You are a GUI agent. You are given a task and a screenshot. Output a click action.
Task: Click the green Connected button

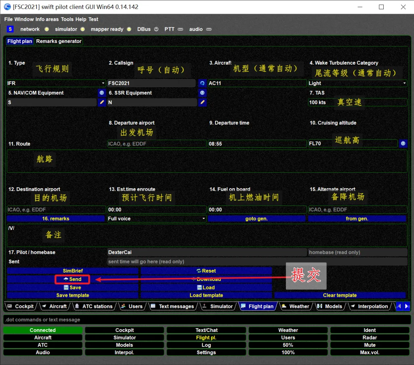coord(43,330)
